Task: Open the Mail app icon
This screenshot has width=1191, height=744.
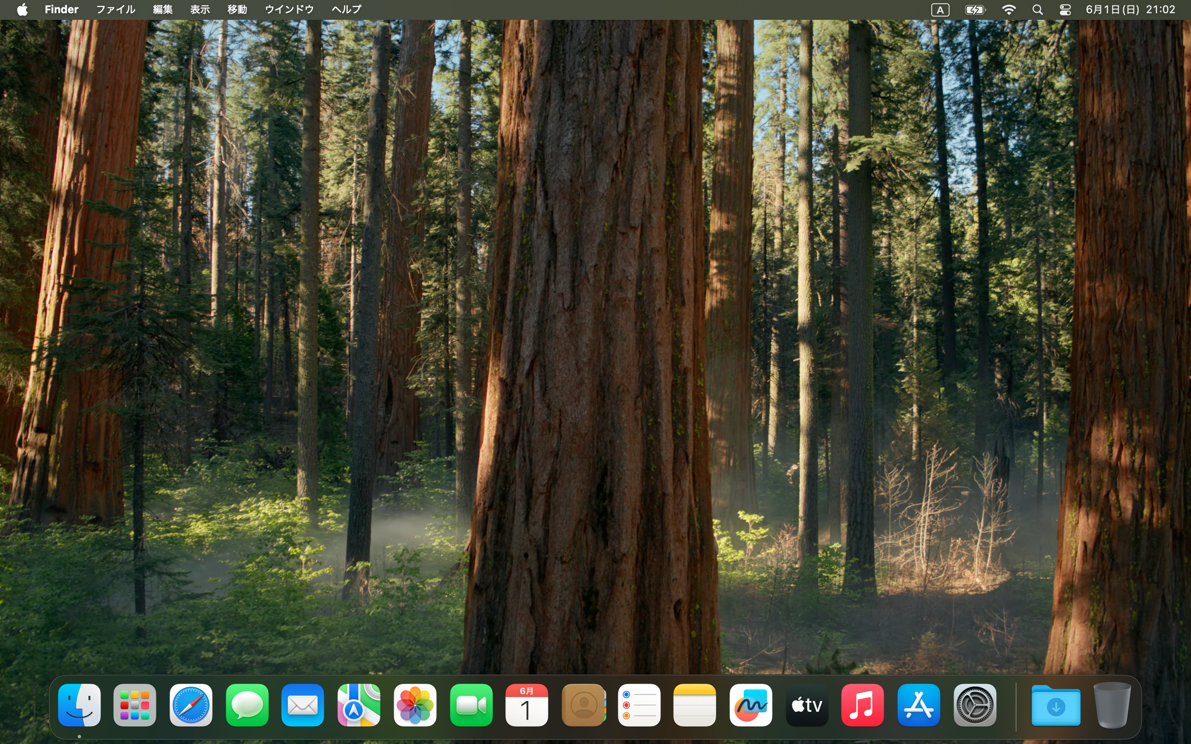Action: tap(303, 705)
